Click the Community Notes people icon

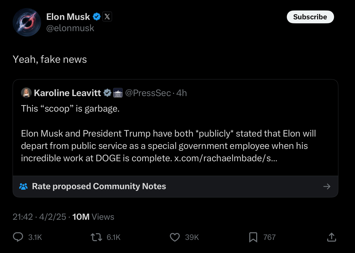pyautogui.click(x=24, y=186)
